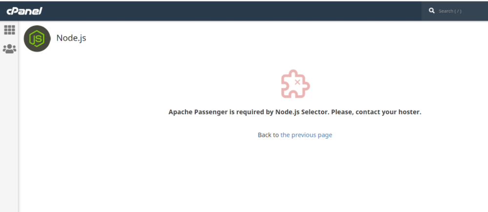Screen dimensions: 488x212
Task: Click the search magnifier icon
Action: click(x=432, y=10)
